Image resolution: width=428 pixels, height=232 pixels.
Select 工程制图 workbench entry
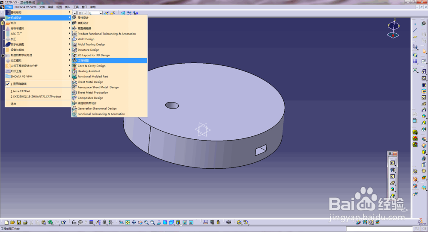[110, 61]
